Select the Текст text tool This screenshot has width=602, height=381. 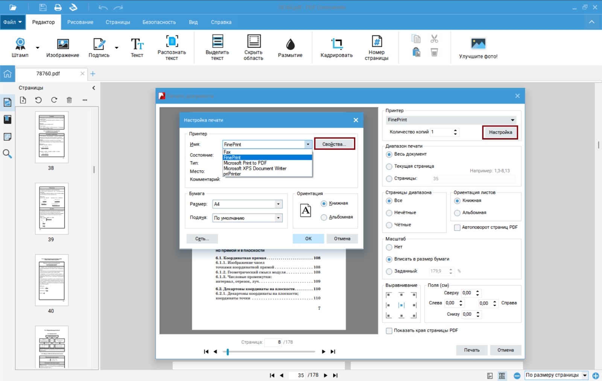click(x=137, y=47)
